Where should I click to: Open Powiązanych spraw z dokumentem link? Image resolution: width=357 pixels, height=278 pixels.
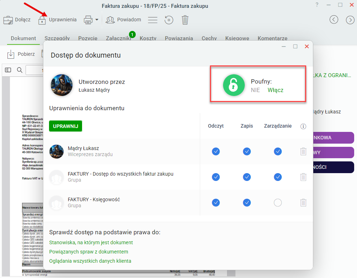88,252
